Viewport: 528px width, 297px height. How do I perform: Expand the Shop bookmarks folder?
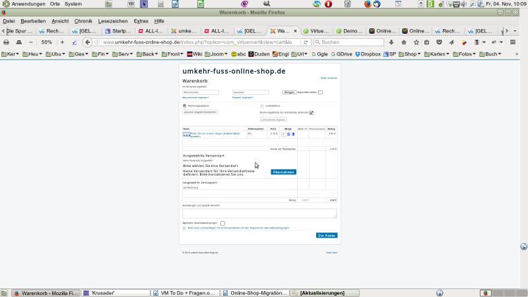[412, 54]
